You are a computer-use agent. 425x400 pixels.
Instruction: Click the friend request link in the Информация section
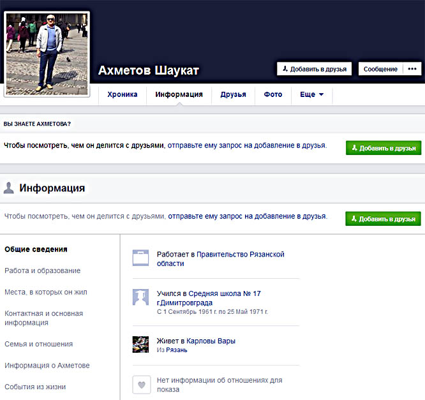coord(248,216)
